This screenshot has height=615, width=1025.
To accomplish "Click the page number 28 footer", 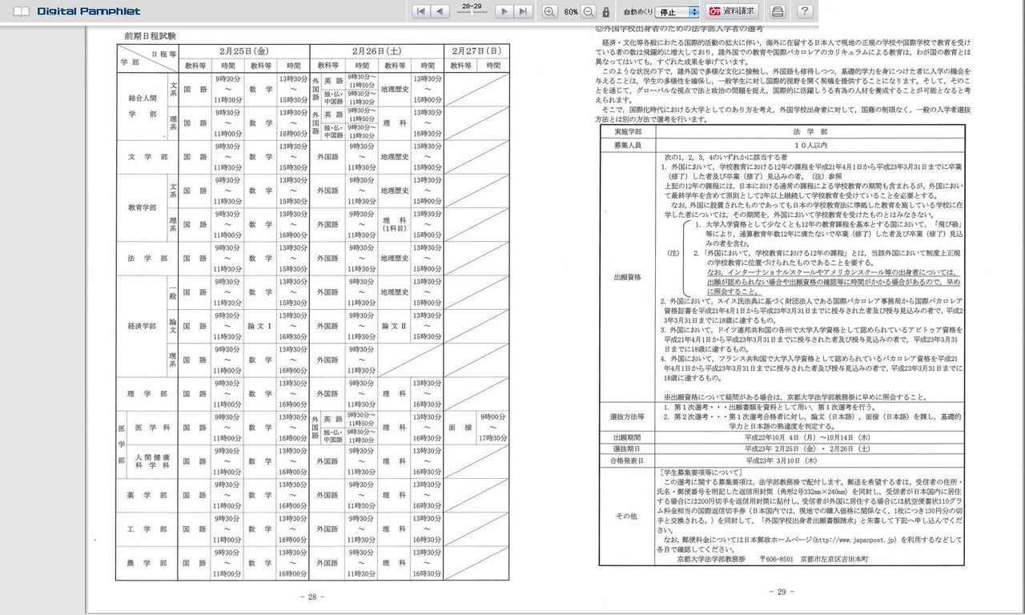I will click(312, 596).
